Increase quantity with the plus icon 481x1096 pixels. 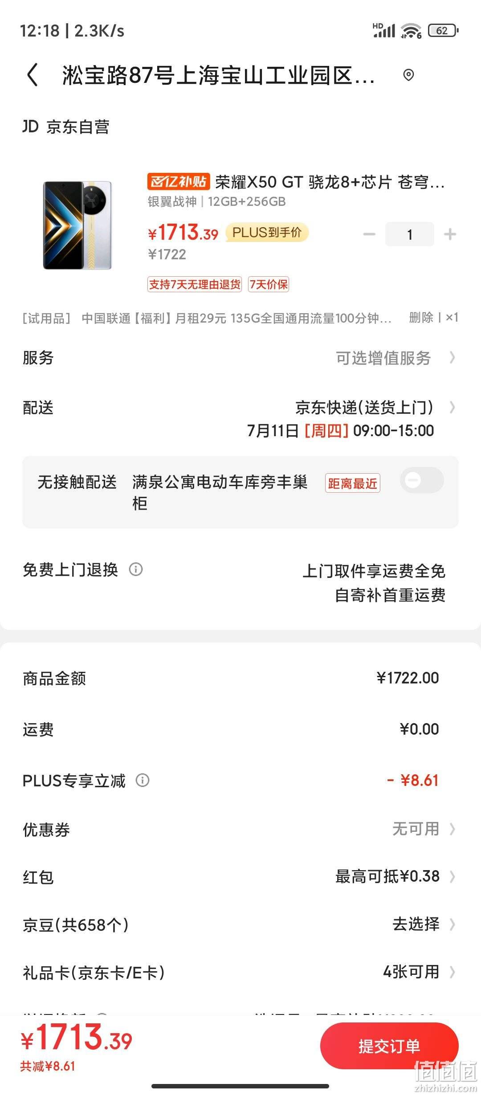[450, 234]
